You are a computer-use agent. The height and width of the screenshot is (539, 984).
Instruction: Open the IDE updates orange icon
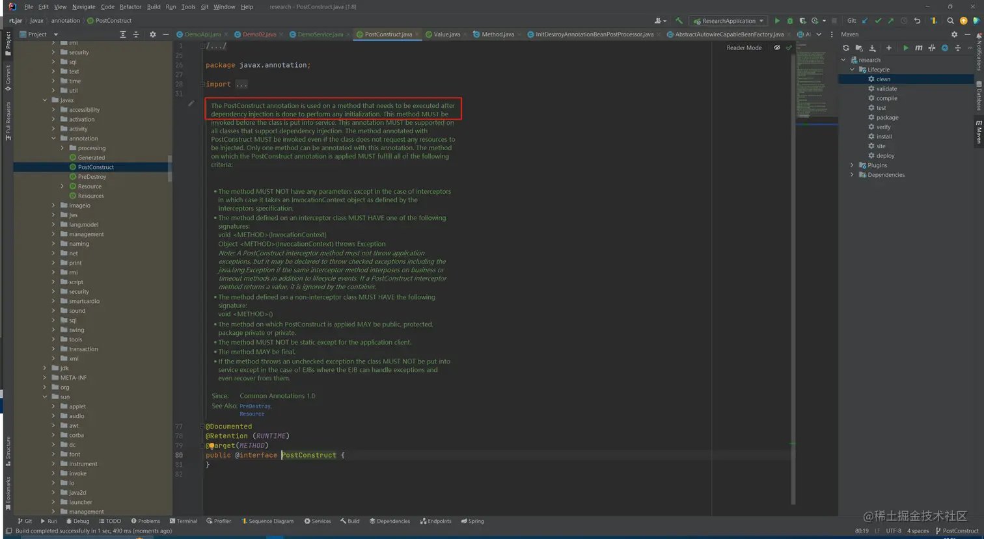tap(963, 21)
